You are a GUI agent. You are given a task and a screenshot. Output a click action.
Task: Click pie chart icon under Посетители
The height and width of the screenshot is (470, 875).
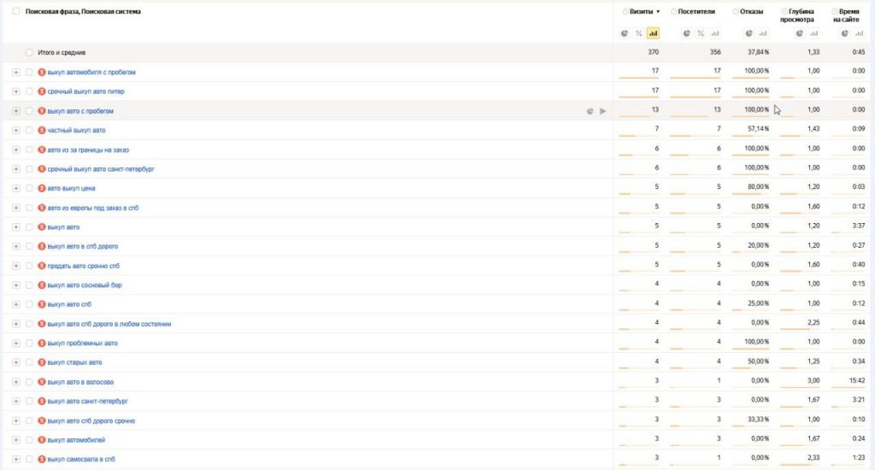[686, 33]
